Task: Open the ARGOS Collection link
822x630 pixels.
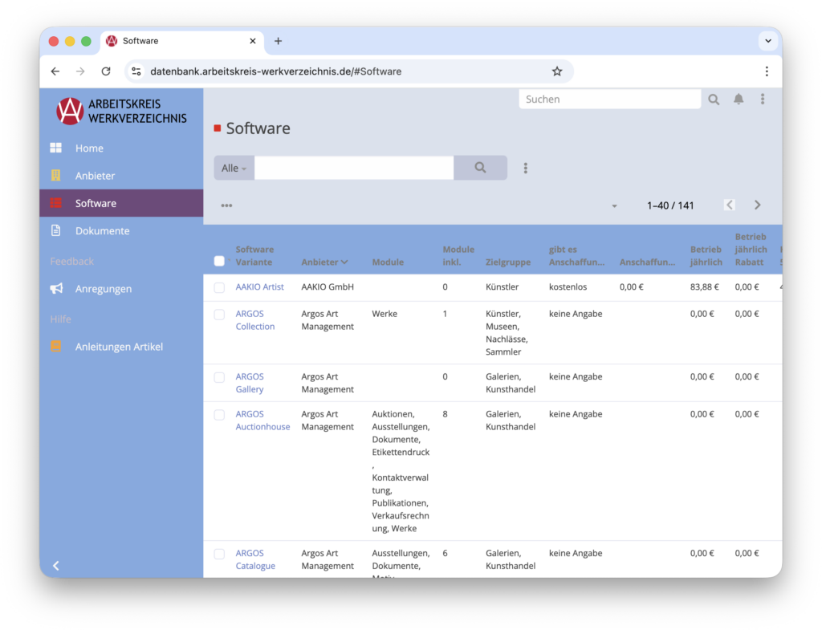Action: (254, 320)
